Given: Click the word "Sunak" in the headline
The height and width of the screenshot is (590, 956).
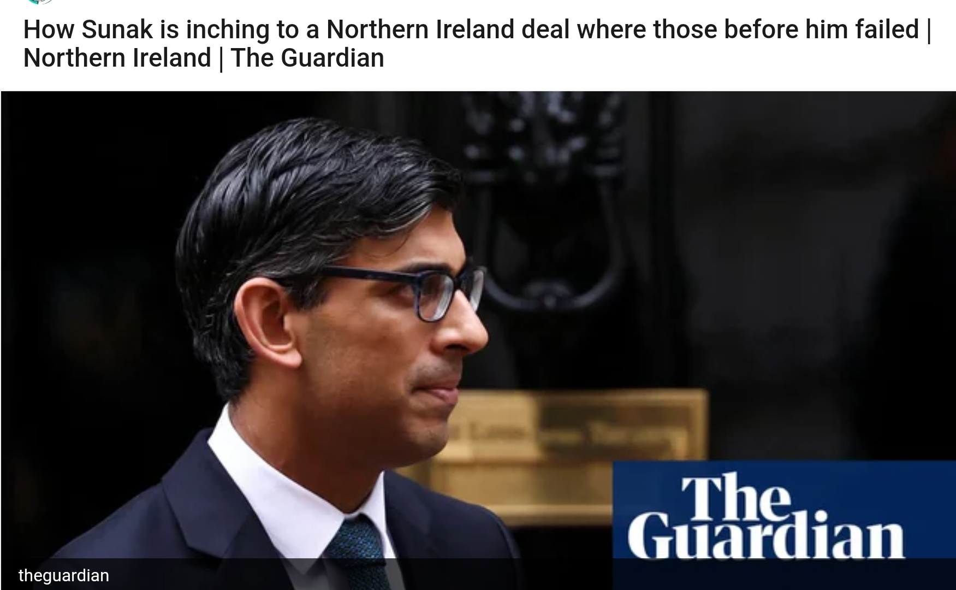Looking at the screenshot, I should click(x=117, y=29).
